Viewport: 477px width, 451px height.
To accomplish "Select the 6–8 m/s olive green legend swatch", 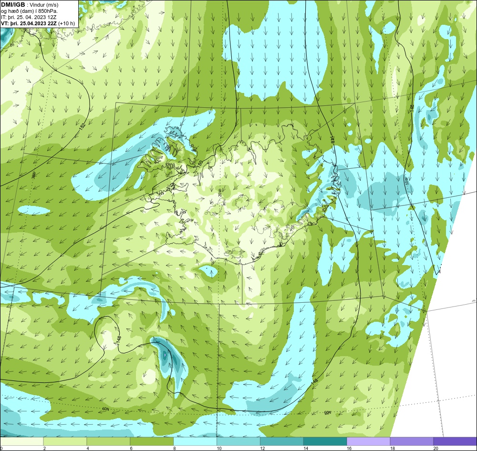I will click(152, 441).
